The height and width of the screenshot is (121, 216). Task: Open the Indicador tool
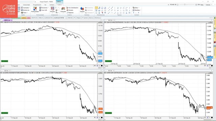pos(63,10)
